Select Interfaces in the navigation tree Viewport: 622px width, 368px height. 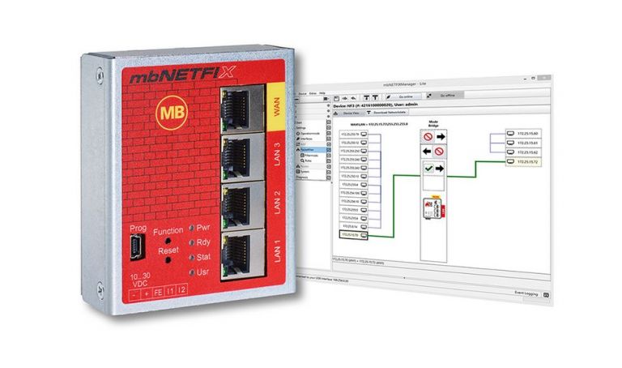pyautogui.click(x=306, y=139)
